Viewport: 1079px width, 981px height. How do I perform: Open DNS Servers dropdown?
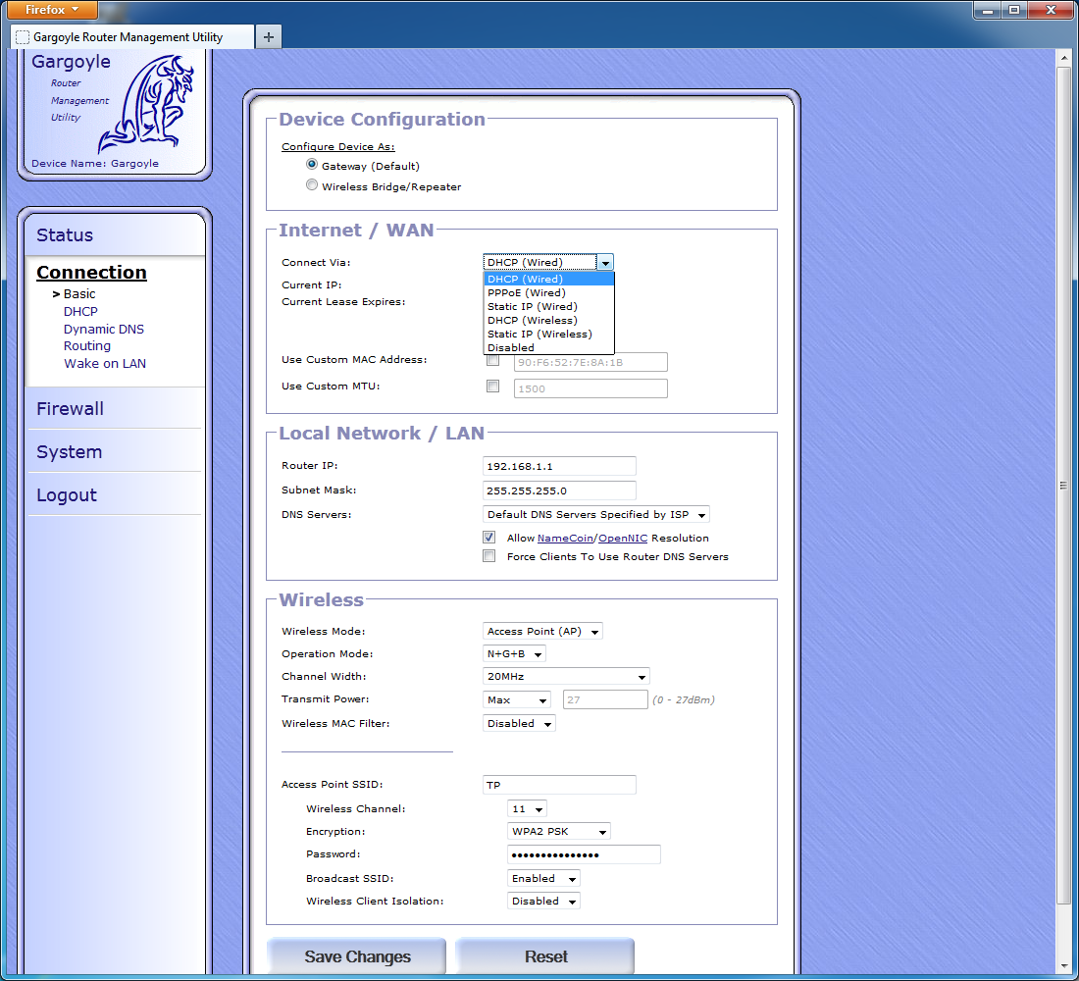pos(596,514)
